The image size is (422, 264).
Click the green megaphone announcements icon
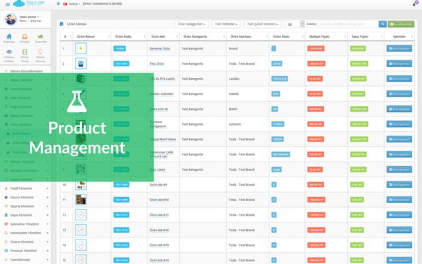pos(40,36)
